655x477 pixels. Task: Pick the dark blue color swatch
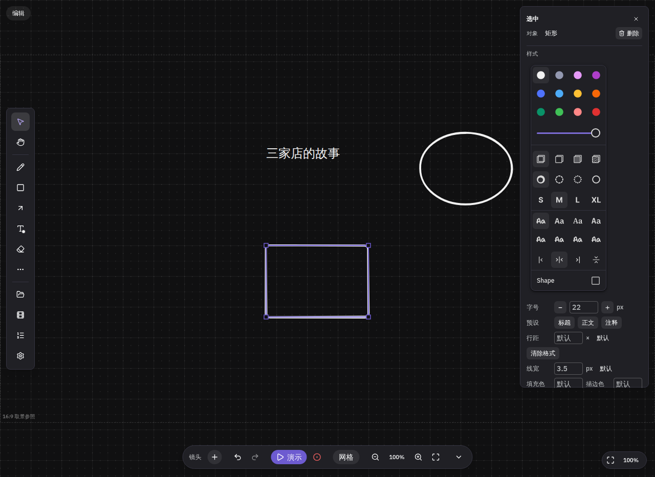[x=541, y=94]
